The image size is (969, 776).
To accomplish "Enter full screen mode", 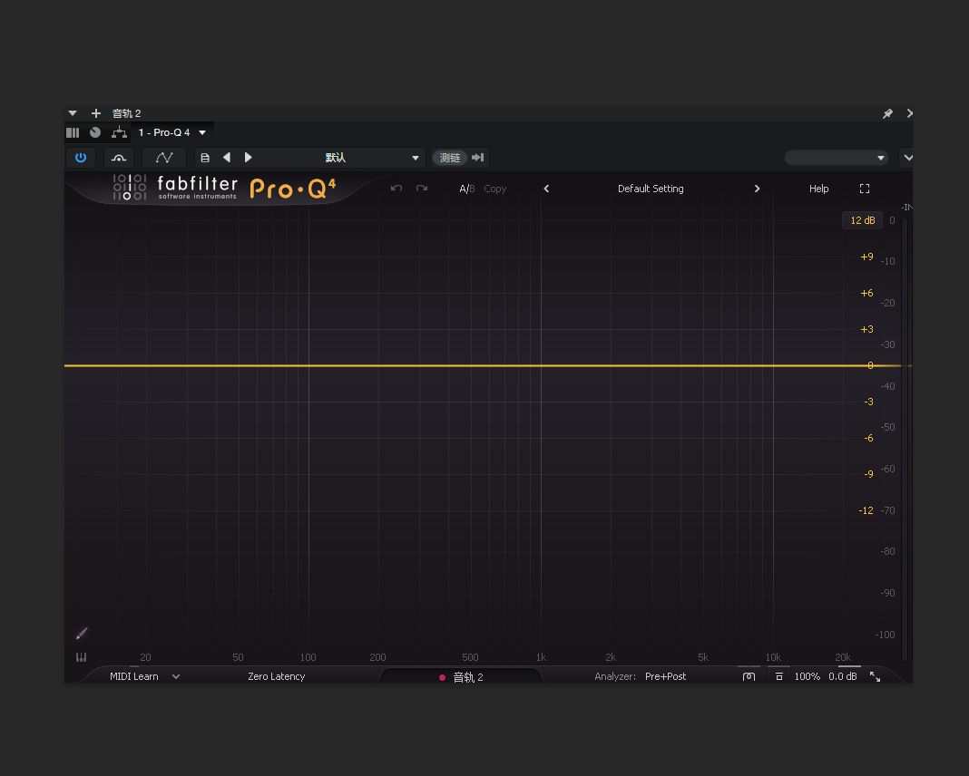I will (x=865, y=189).
